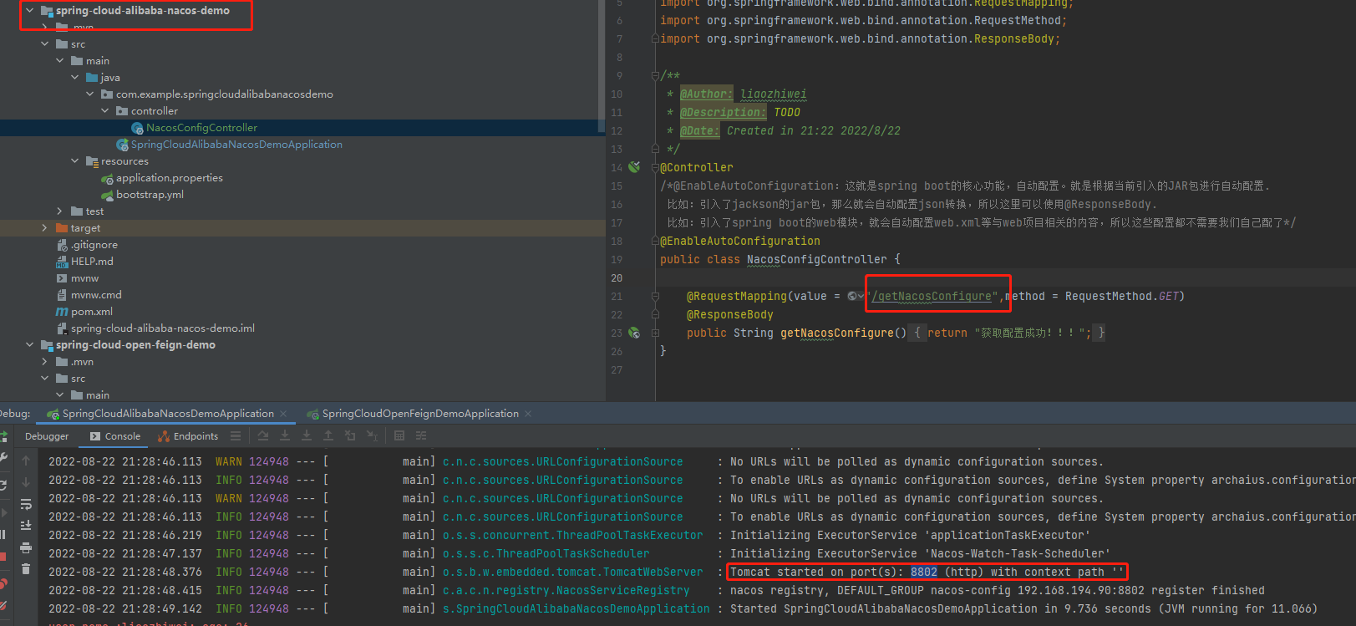The width and height of the screenshot is (1356, 626).
Task: Collapse the spring-cloud-alibaba-nacos-demo project node
Action: (30, 11)
